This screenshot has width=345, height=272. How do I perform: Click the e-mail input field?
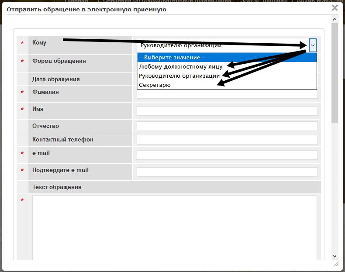[x=227, y=155]
